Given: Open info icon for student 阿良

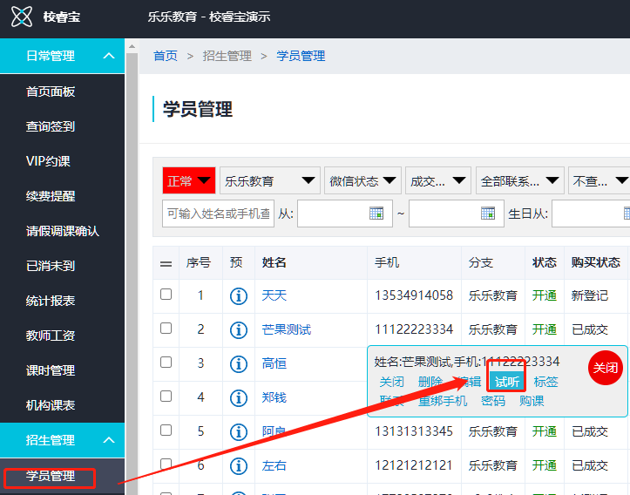Looking at the screenshot, I should pyautogui.click(x=239, y=432).
